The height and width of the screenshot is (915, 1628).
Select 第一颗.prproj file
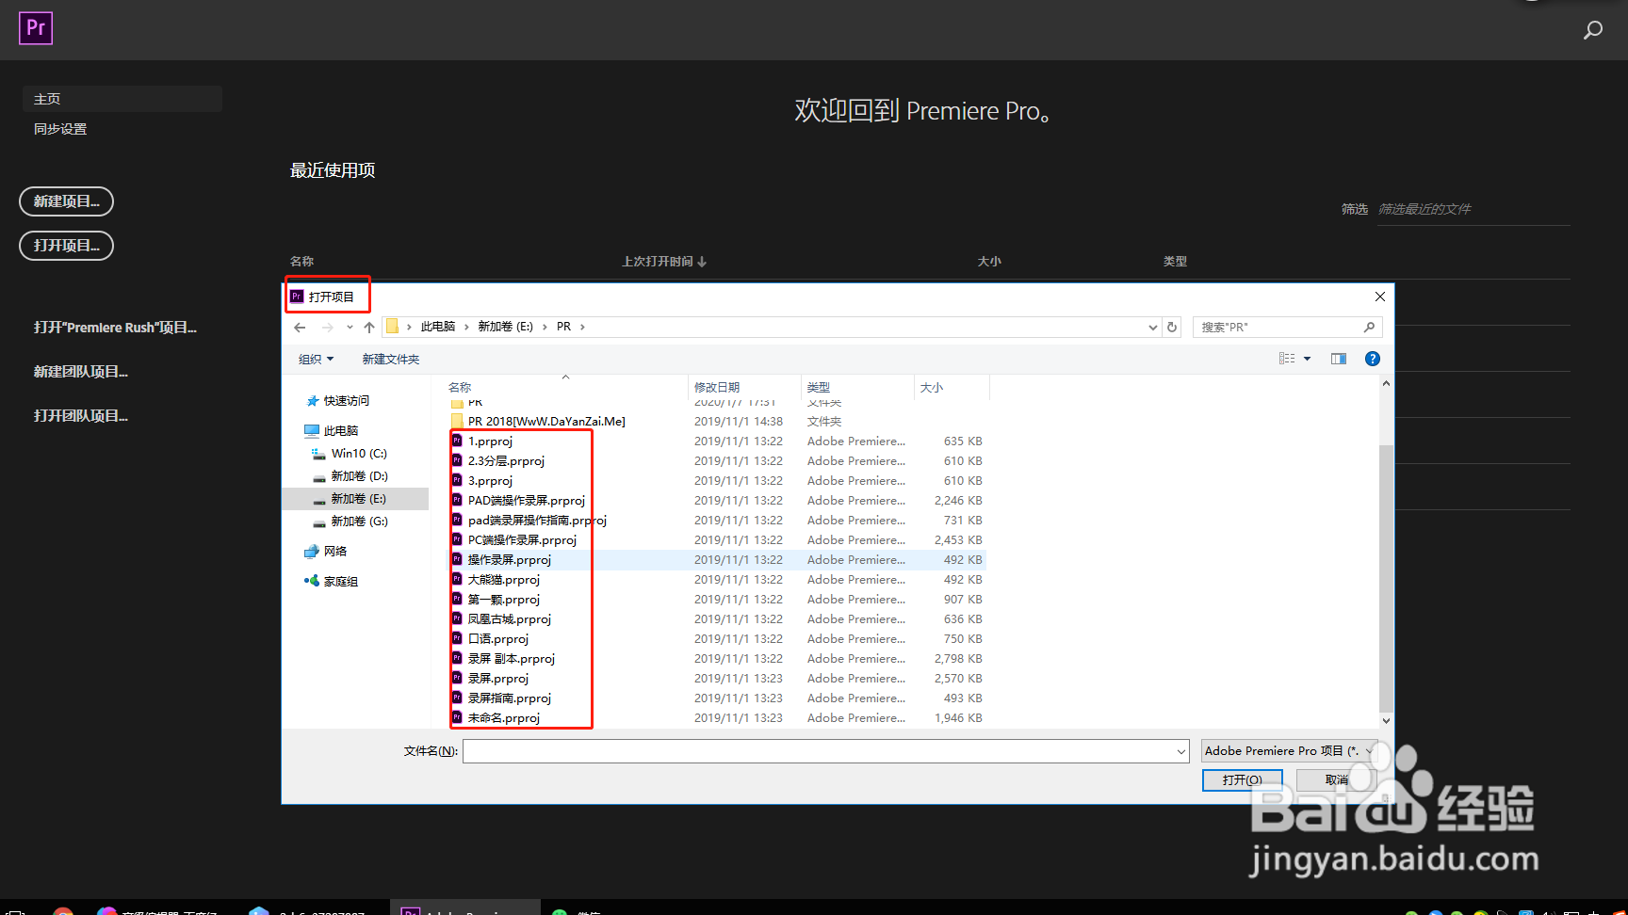click(x=504, y=600)
